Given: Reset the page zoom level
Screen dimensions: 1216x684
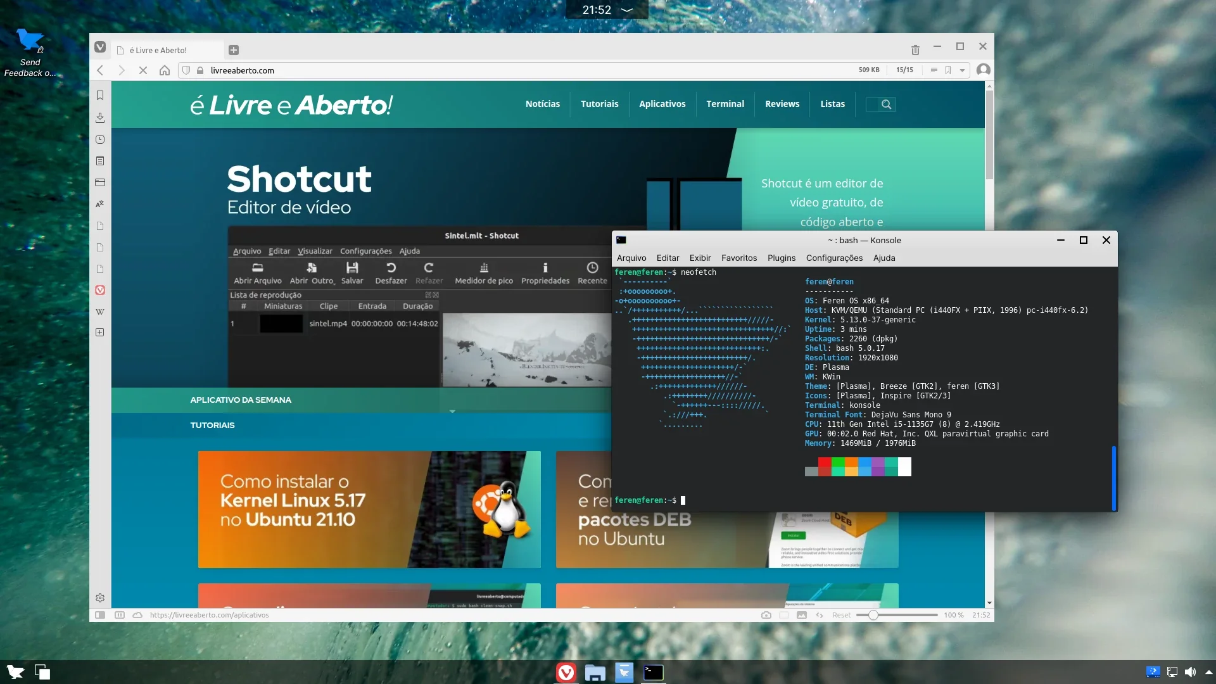Looking at the screenshot, I should coord(842,615).
